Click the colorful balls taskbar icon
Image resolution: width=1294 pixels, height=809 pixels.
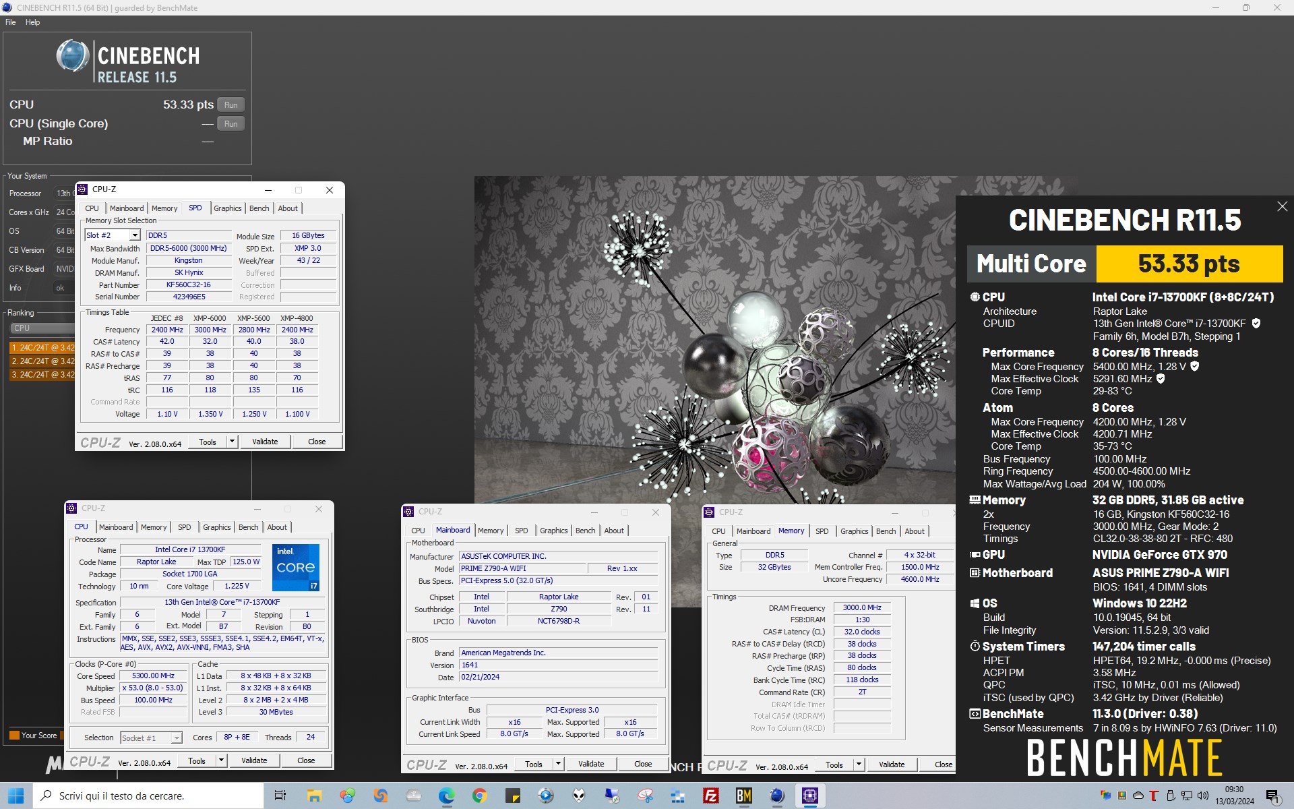point(347,796)
